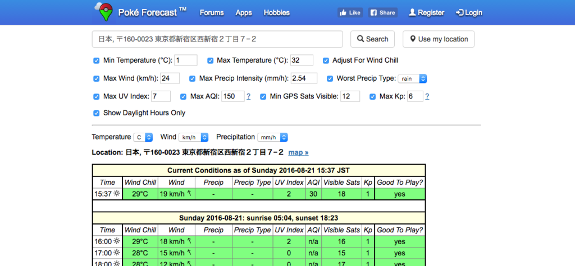The width and height of the screenshot is (575, 266).
Task: Click the Max Kp help question mark link
Action: pos(427,96)
